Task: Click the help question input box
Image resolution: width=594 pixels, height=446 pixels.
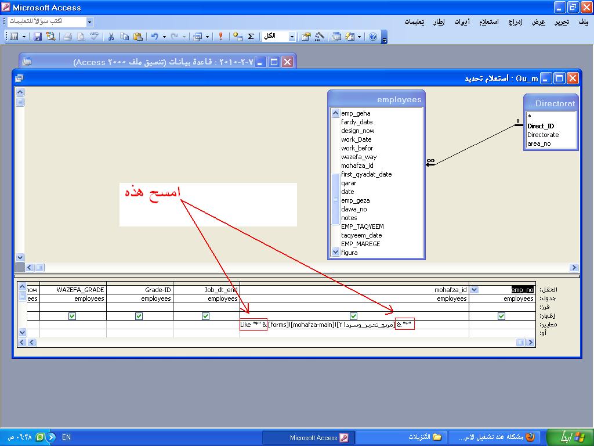Action: coord(47,21)
